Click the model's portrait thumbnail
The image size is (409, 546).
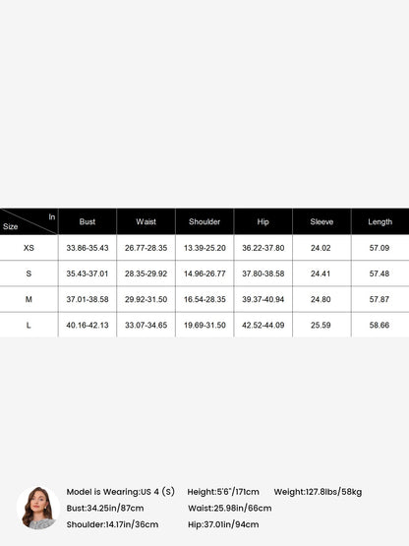click(x=38, y=508)
